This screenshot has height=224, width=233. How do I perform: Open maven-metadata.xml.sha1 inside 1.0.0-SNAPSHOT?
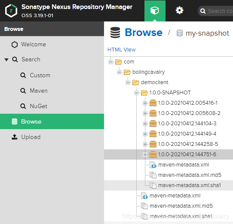tap(190, 185)
